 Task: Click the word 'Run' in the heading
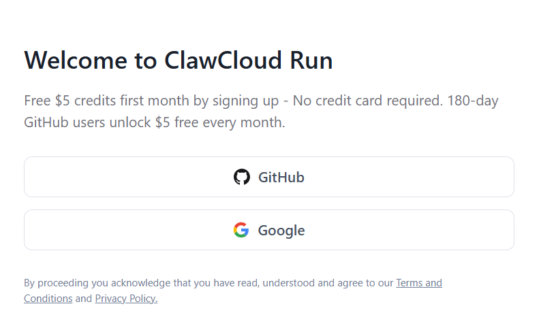[x=311, y=60]
